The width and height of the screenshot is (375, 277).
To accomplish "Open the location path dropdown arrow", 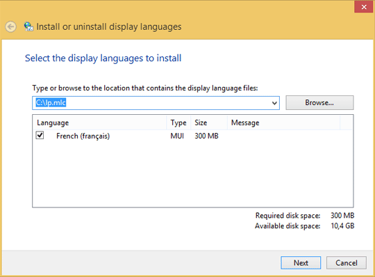I will click(274, 103).
